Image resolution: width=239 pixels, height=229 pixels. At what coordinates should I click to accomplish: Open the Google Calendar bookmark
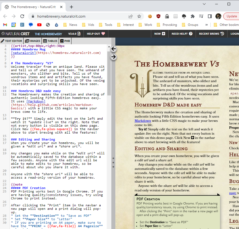[14, 25]
